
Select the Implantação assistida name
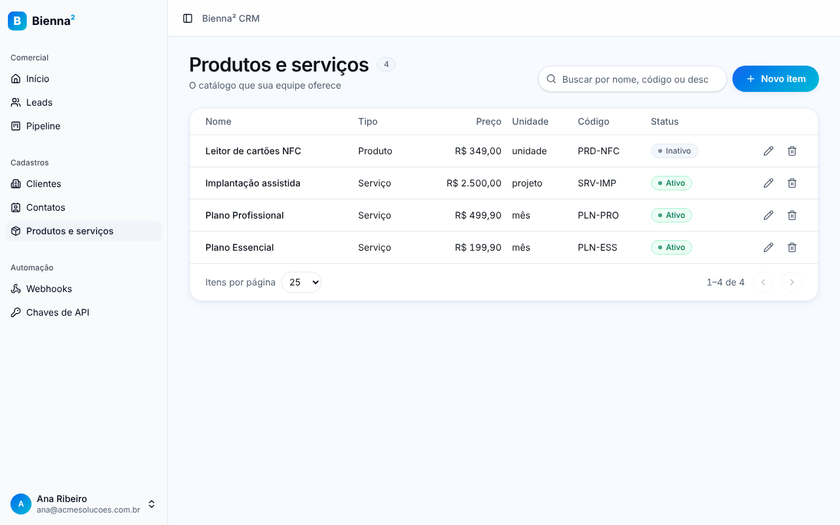(253, 183)
